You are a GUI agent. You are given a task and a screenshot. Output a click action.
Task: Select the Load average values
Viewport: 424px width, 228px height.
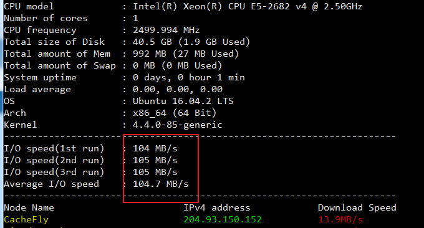pos(177,90)
